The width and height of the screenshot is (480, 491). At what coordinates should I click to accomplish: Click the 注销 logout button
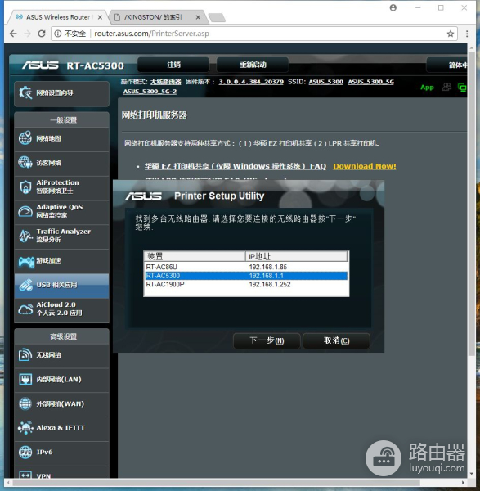[173, 65]
